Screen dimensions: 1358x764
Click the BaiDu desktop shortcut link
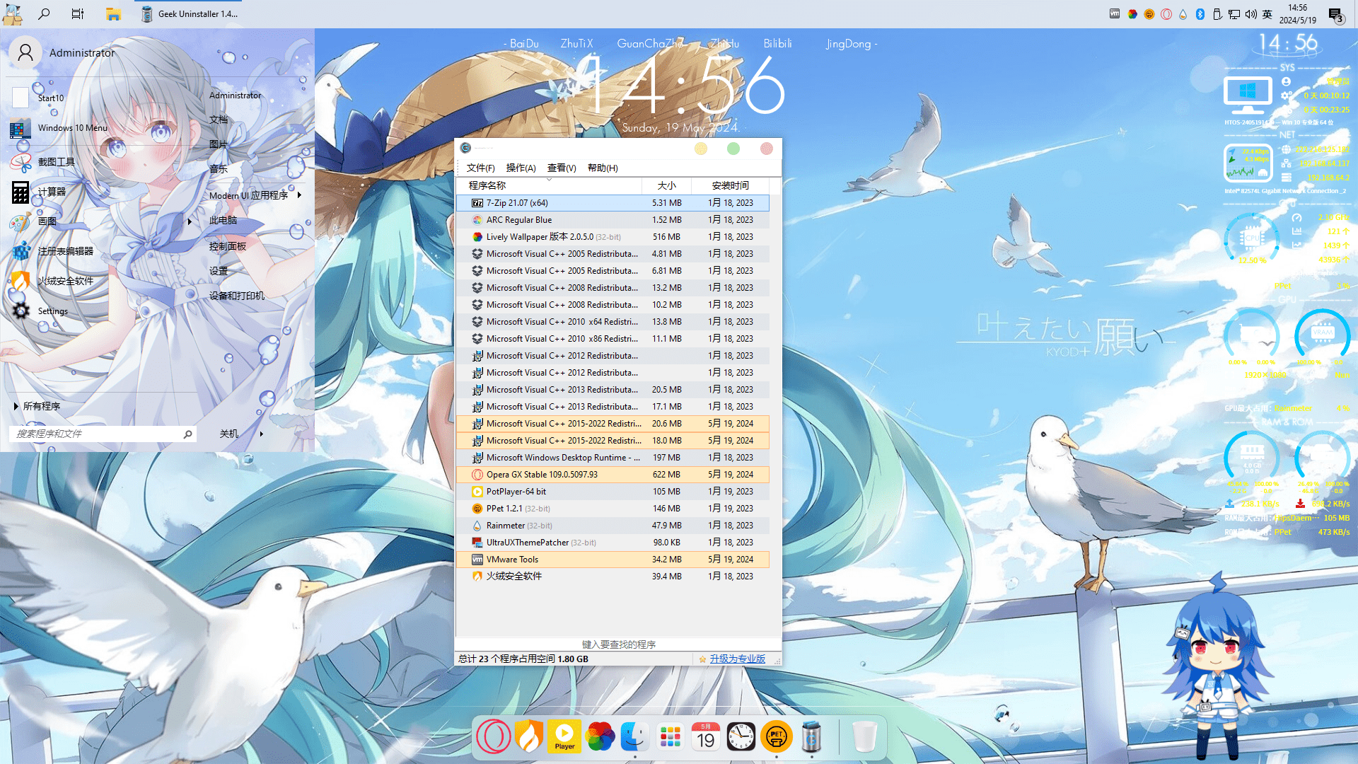pos(524,43)
